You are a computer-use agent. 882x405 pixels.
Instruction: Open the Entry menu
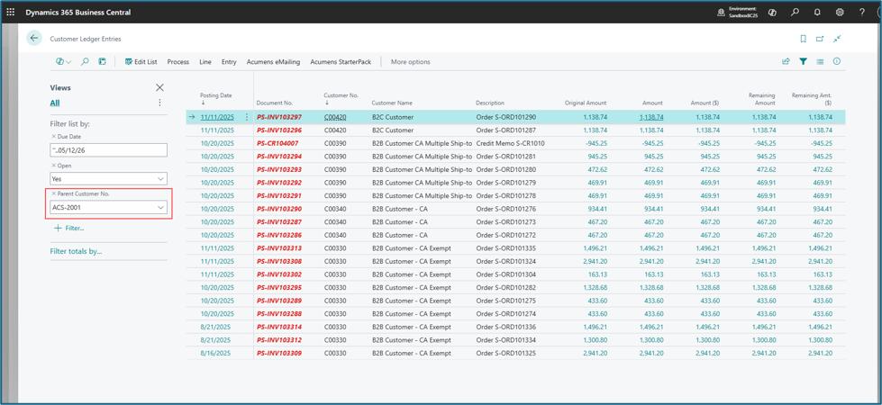[229, 62]
